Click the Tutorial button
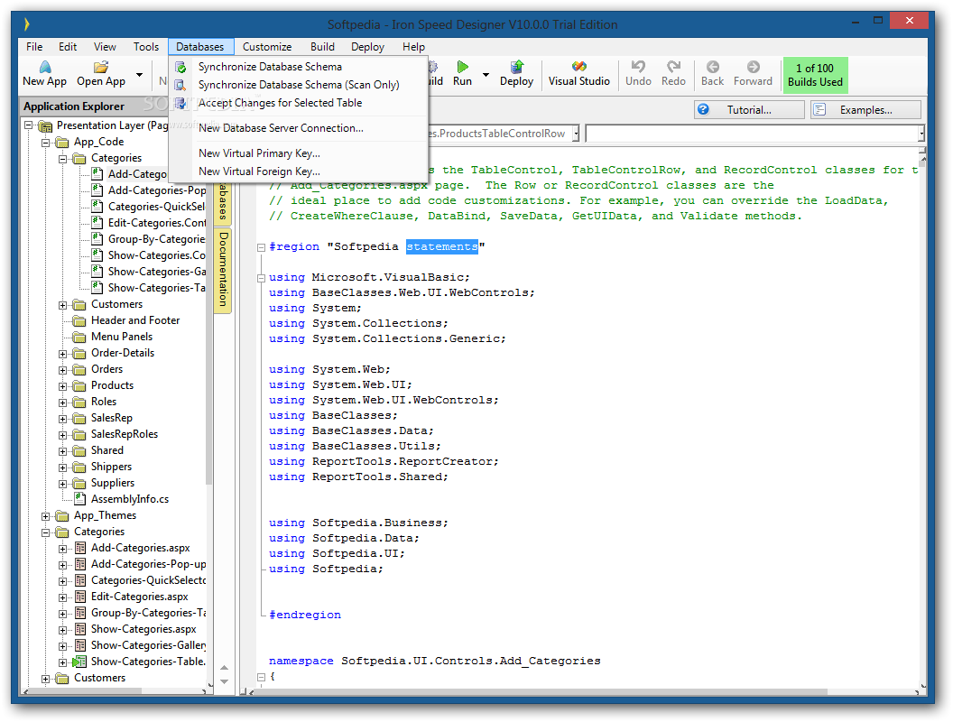 tap(749, 109)
